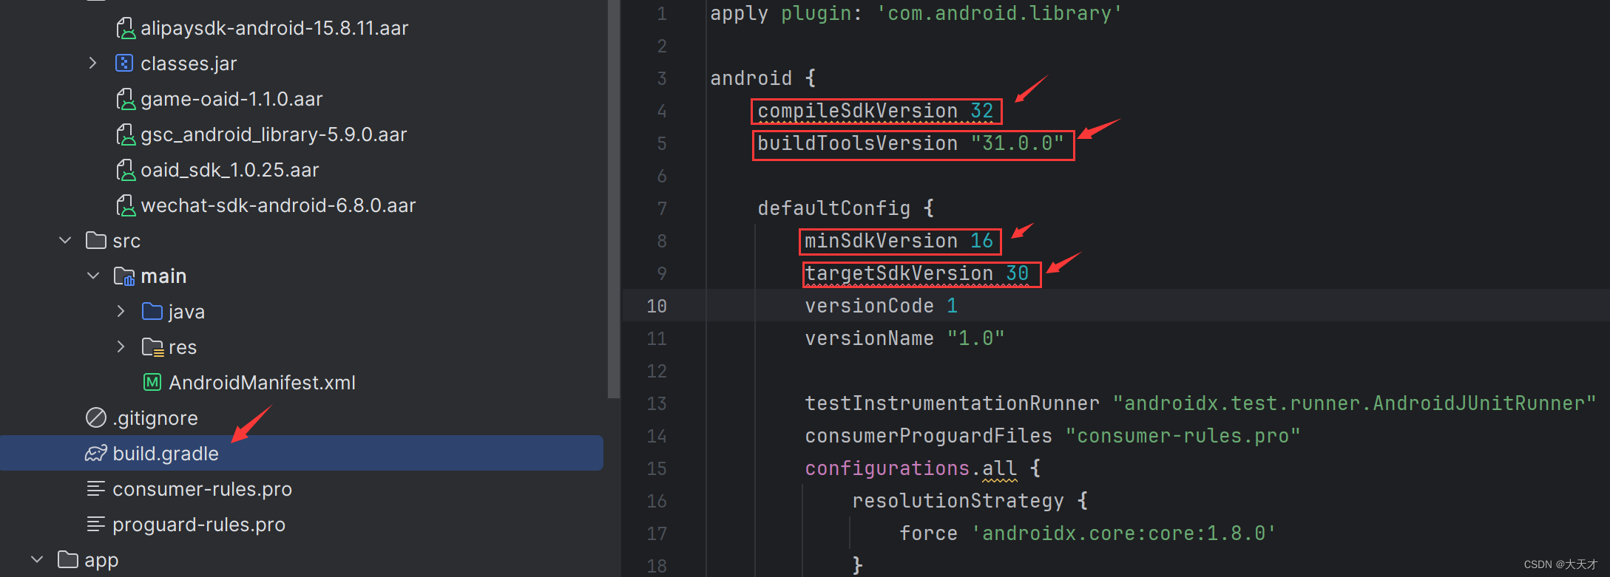Collapse the app module node
The height and width of the screenshot is (577, 1610).
coord(37,560)
